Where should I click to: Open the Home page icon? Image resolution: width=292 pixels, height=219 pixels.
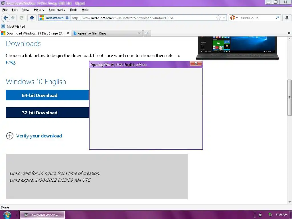[x=32, y=18]
